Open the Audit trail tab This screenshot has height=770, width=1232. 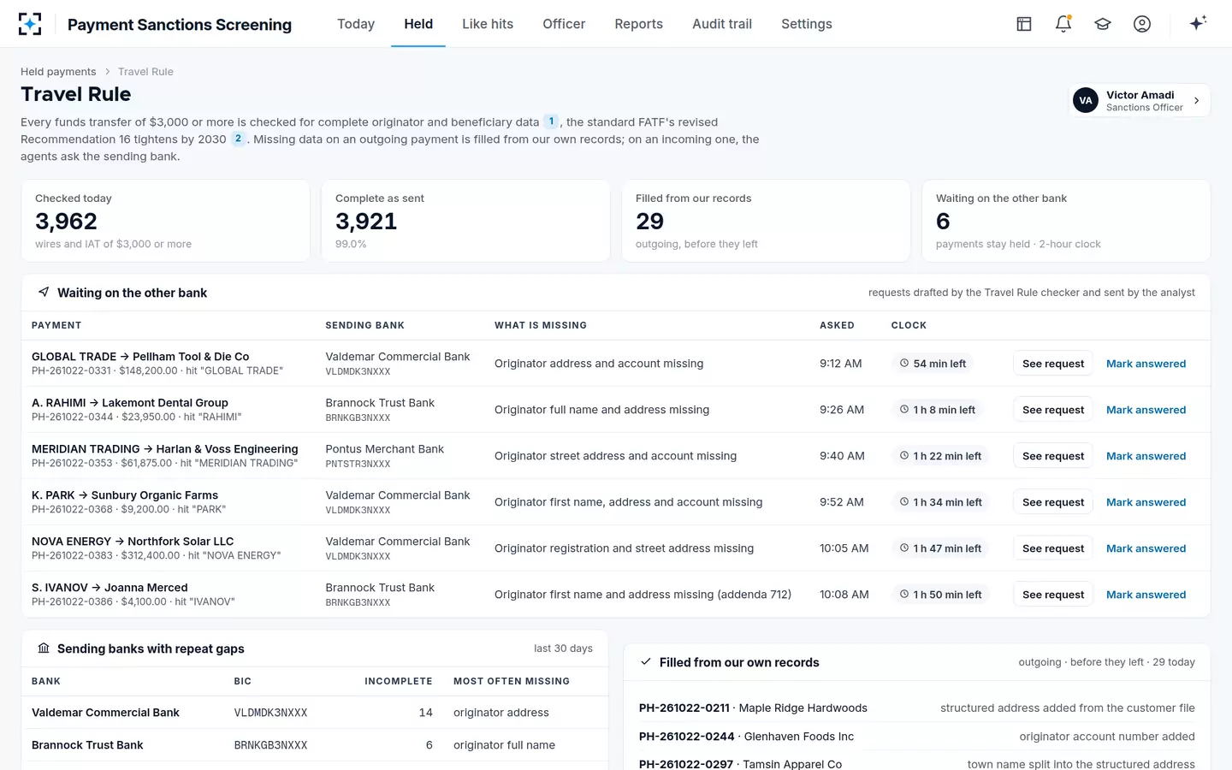pos(722,24)
